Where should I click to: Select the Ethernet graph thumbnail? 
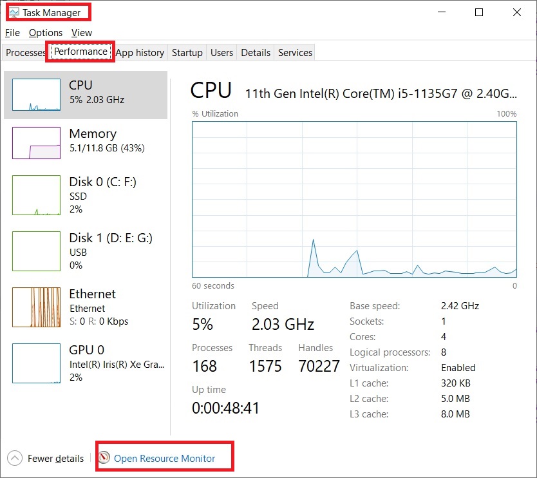coord(36,307)
